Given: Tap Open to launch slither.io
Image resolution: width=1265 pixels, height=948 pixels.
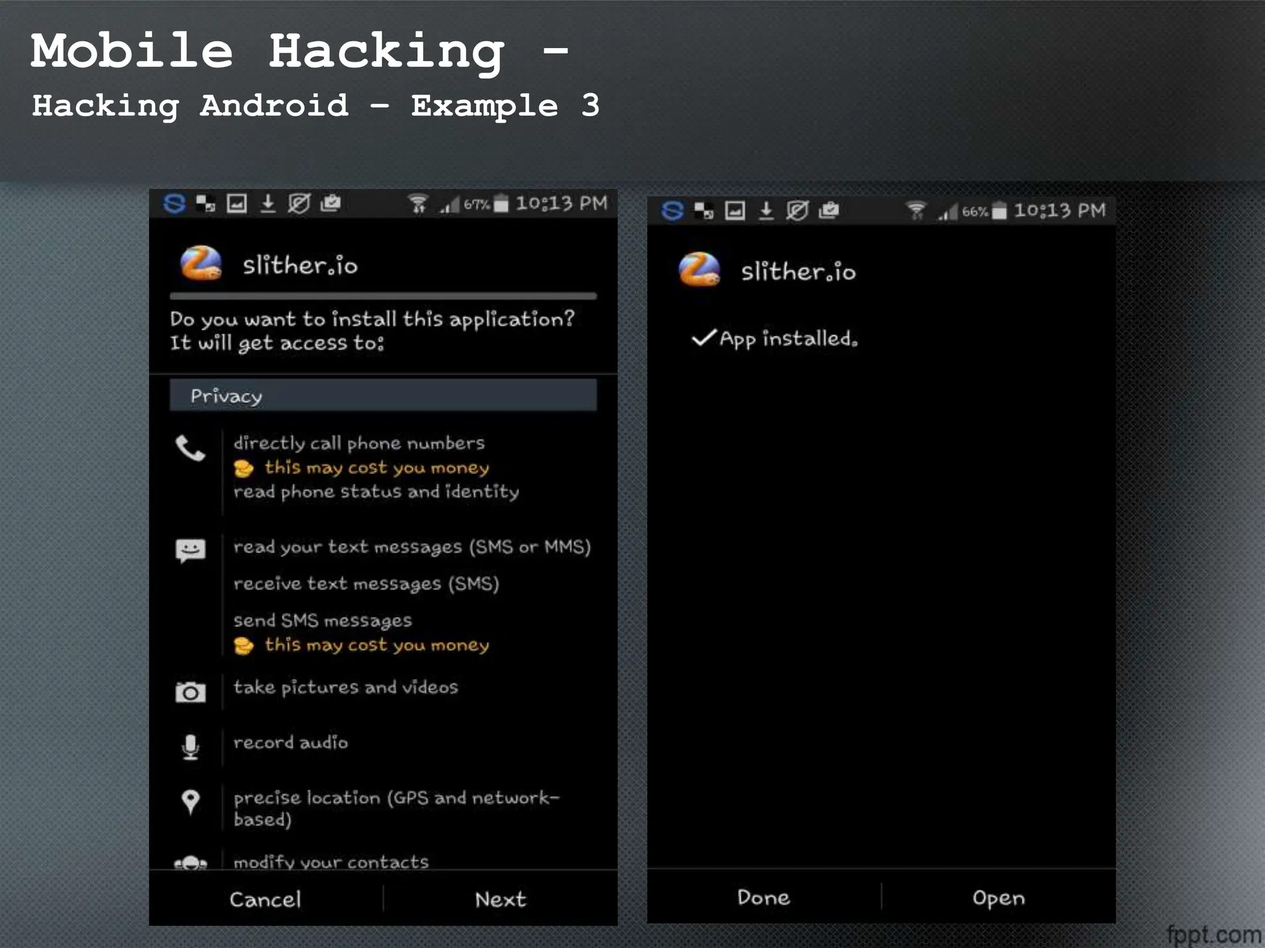Looking at the screenshot, I should point(998,897).
